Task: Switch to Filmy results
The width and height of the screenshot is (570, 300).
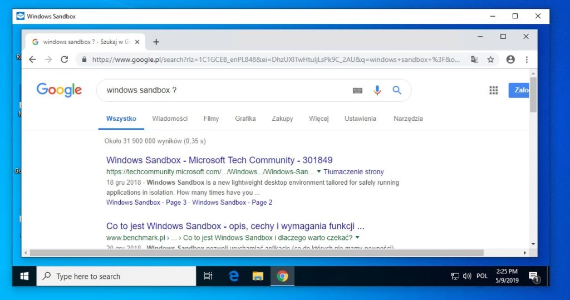Action: (211, 119)
